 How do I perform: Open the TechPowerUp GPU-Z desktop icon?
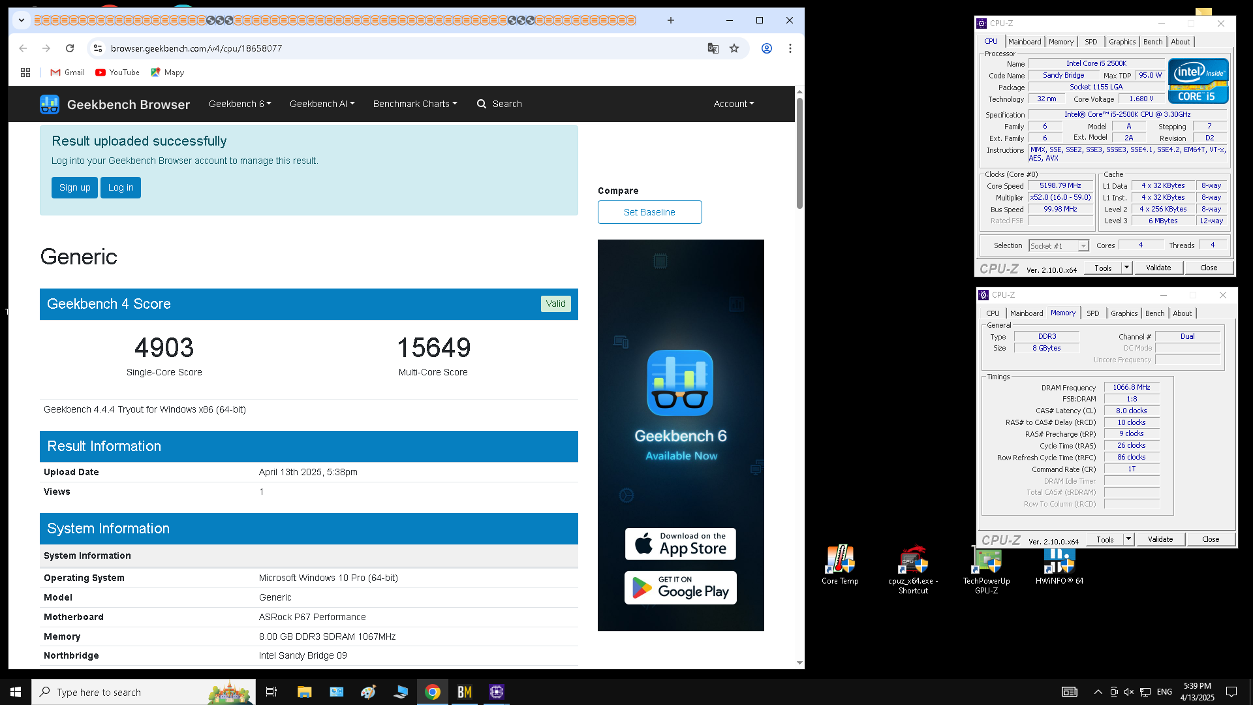tap(986, 569)
